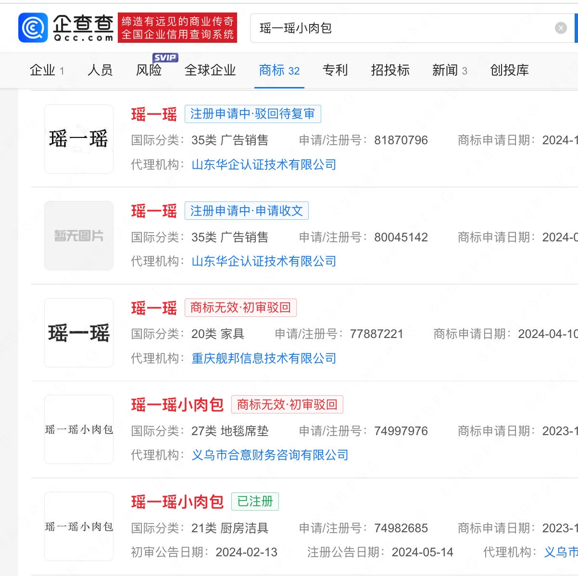Click application number 74982685
Viewport: 578px width, 576px height.
coord(401,528)
